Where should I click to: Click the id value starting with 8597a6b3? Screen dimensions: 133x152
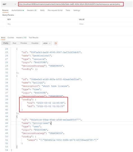click(55, 52)
